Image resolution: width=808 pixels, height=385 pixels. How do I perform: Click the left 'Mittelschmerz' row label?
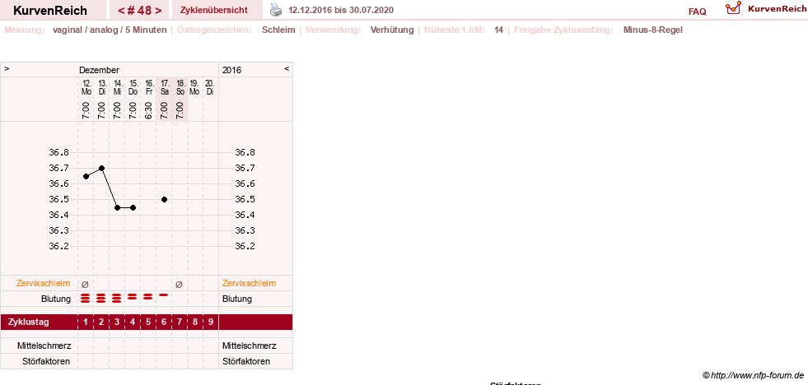pyautogui.click(x=44, y=346)
